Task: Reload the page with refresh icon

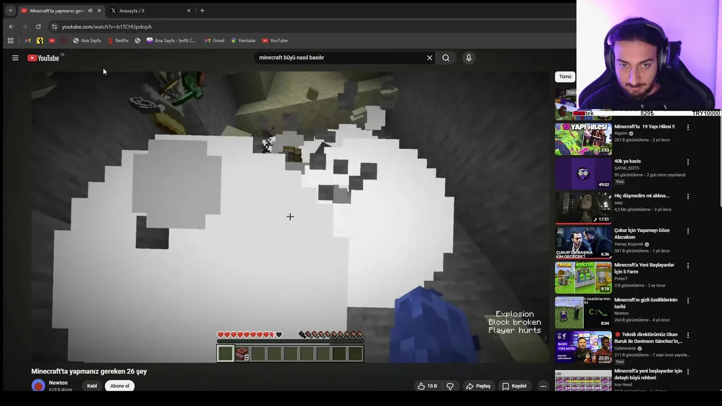Action: [38, 27]
